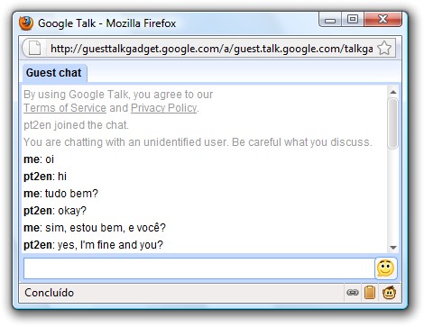Close the Google Talk window

tap(383, 20)
